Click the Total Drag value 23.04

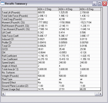coord(48,19)
